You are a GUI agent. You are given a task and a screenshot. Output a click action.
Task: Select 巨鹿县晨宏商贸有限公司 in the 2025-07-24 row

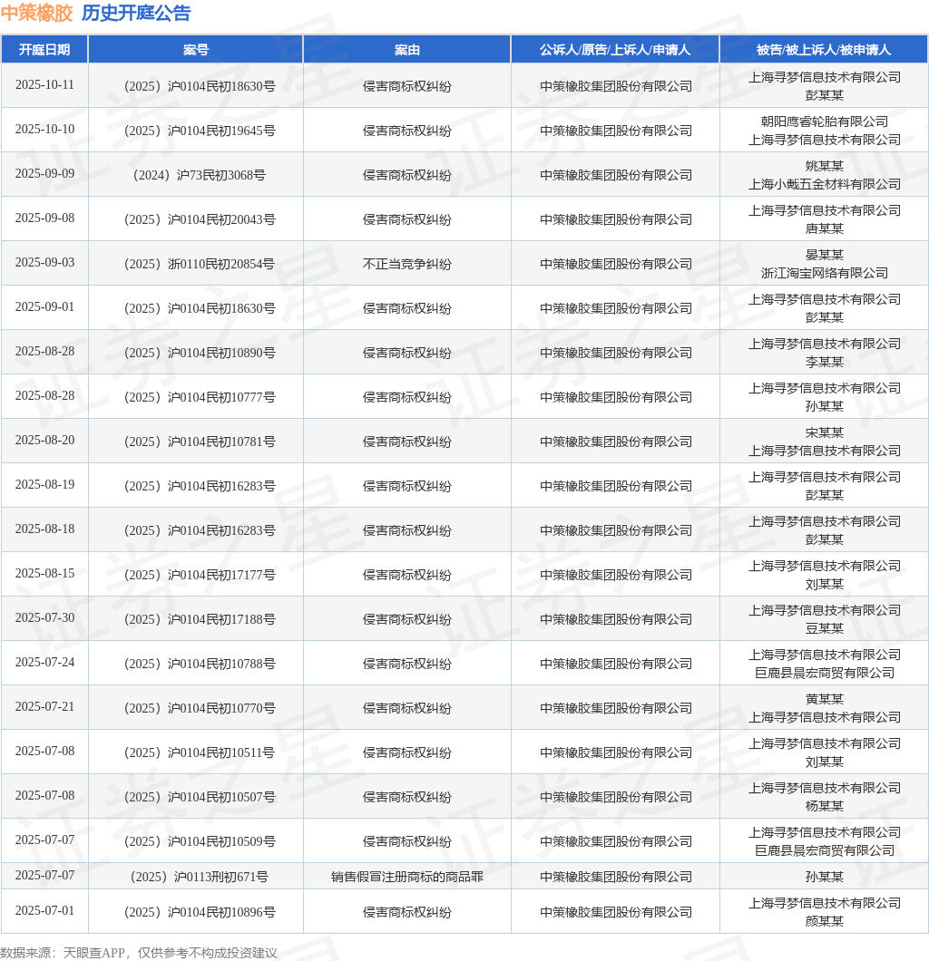click(x=824, y=673)
